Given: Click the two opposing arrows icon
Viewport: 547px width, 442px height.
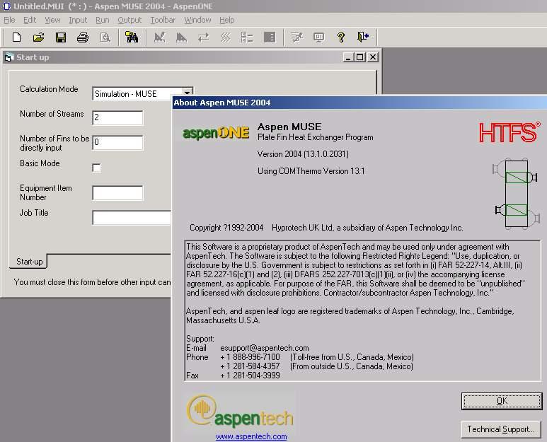Looking at the screenshot, I should tap(204, 37).
